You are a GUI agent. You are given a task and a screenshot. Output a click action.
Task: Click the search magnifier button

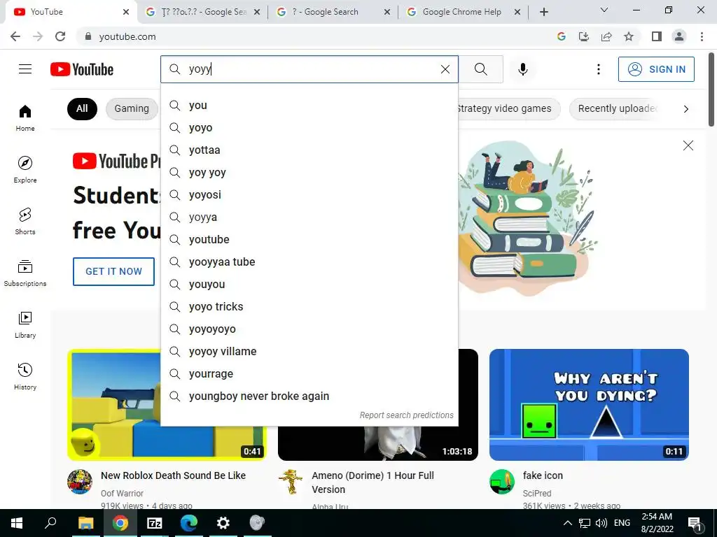pyautogui.click(x=480, y=69)
